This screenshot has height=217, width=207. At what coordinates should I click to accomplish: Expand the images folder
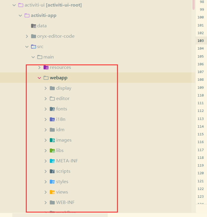point(45,140)
